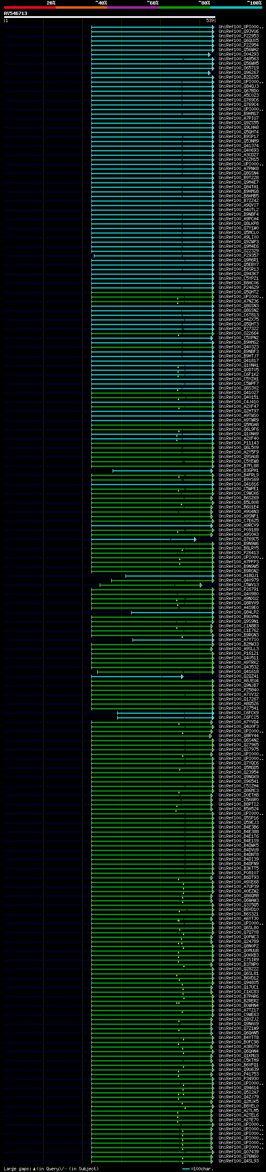Click the UniRef100_Q40979 label

239,580
